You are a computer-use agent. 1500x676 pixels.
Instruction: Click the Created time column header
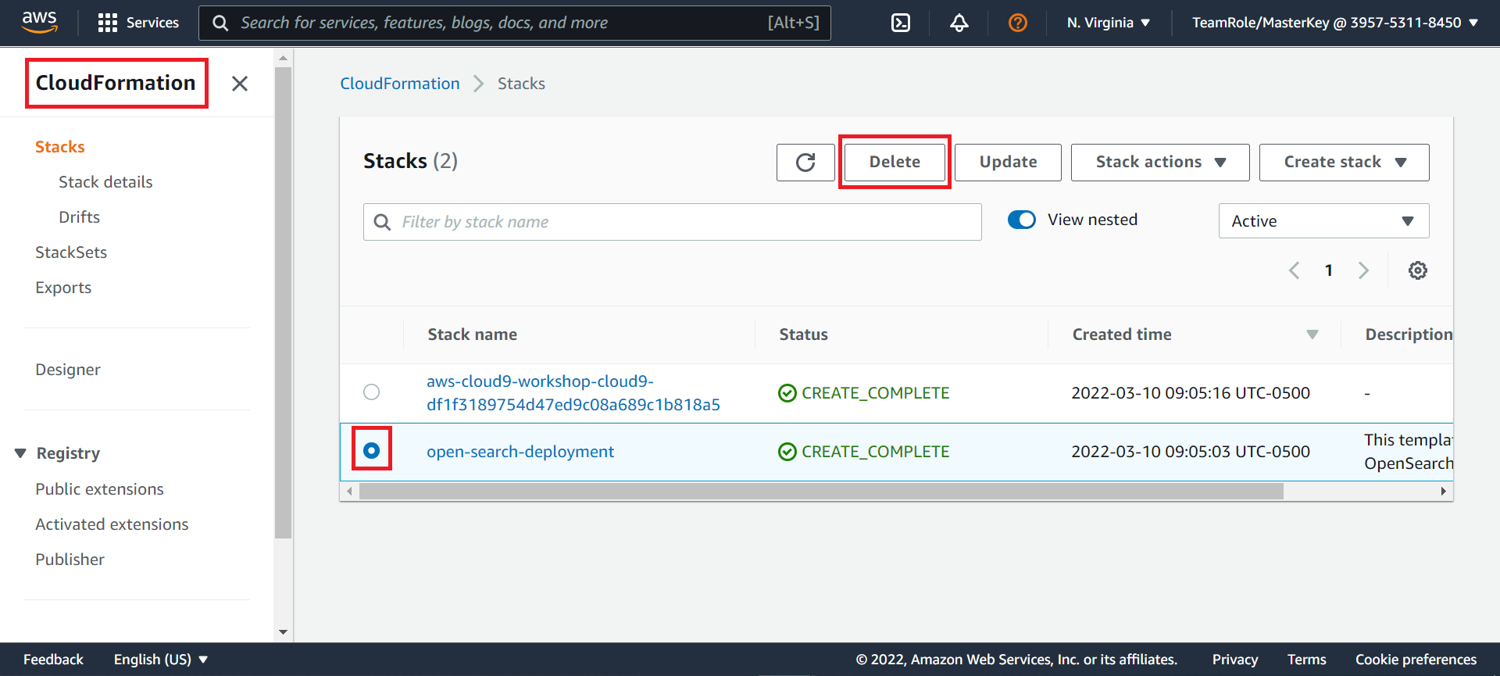[1122, 334]
